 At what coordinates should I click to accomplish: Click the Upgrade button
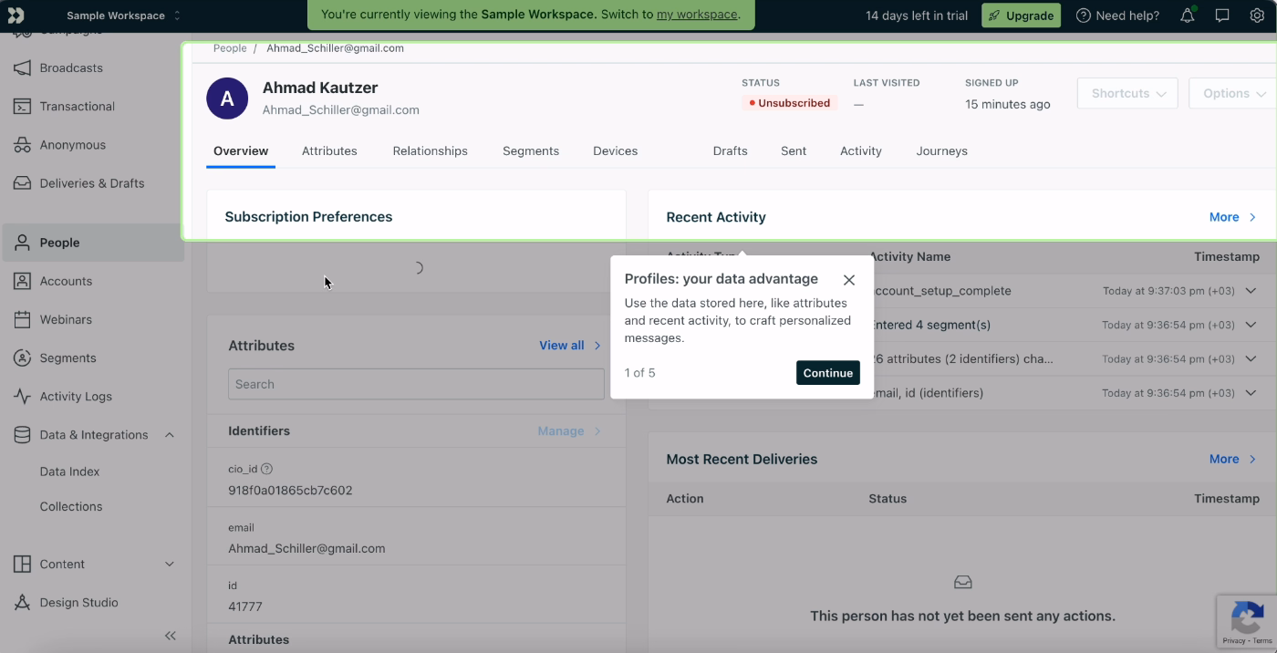click(x=1021, y=16)
